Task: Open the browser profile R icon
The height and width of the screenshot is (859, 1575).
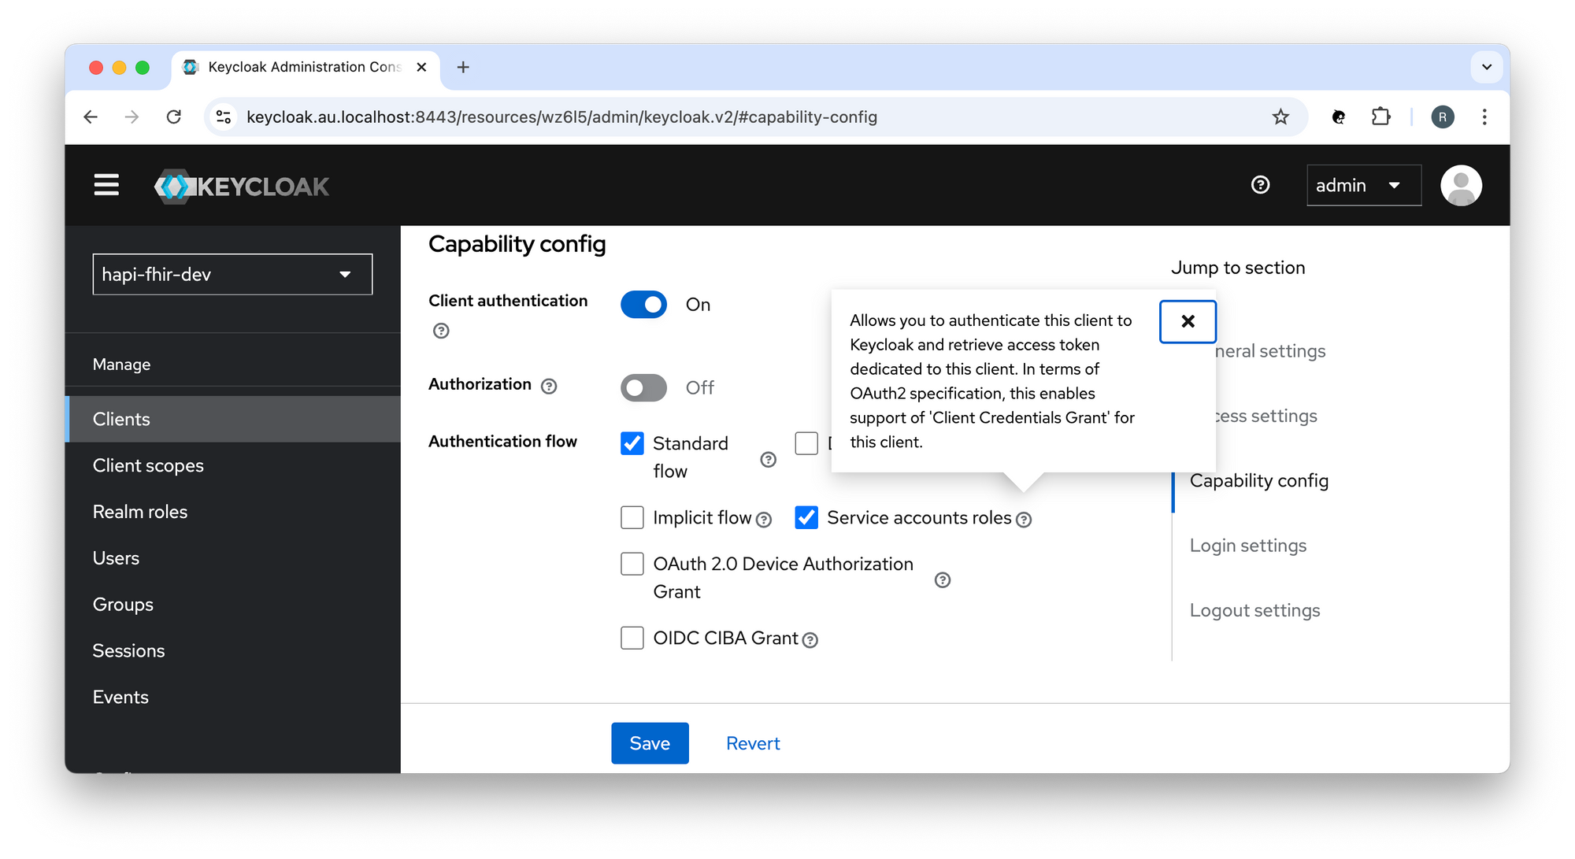Action: (x=1442, y=117)
